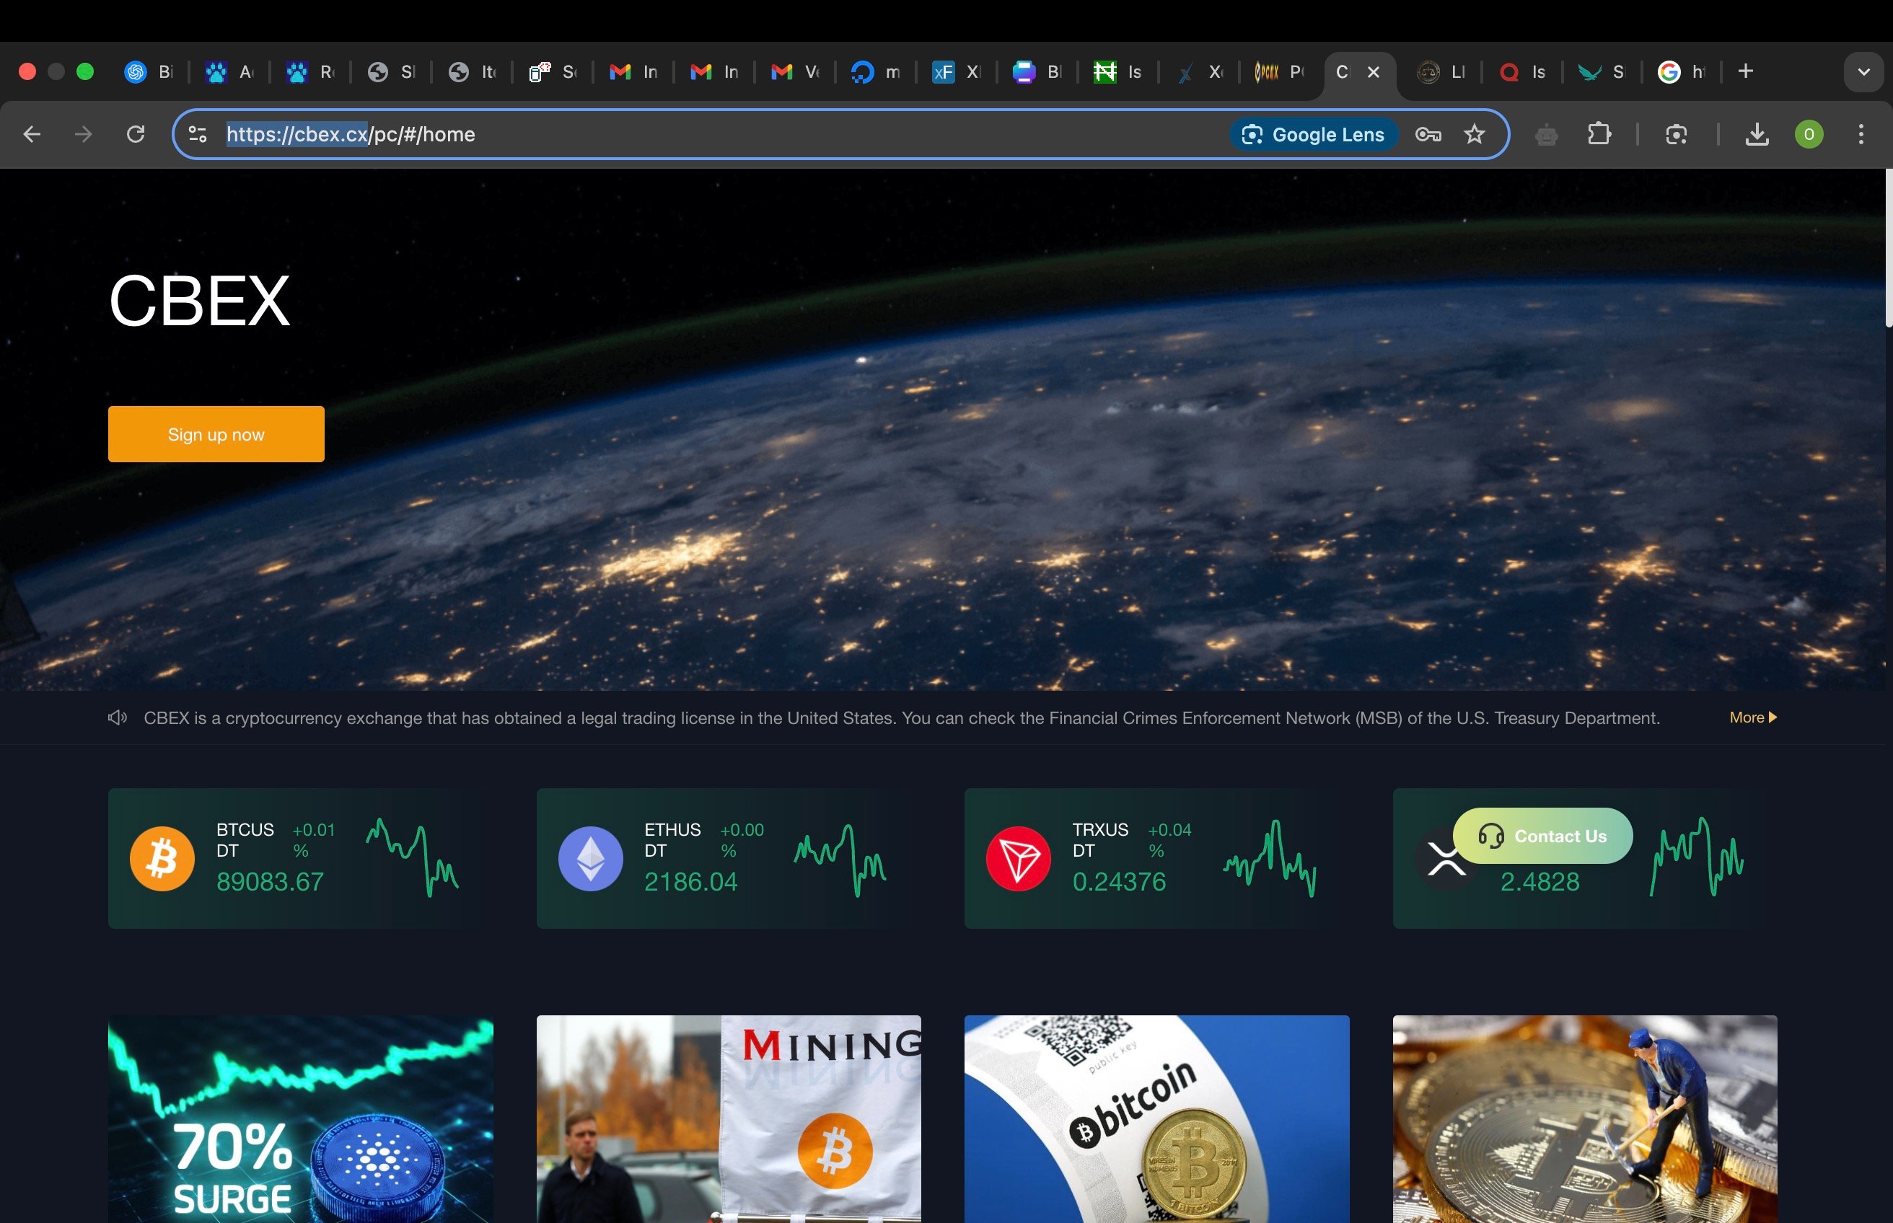Screen dimensions: 1893x1223
Task: Click the Bitcoin BTCUSDT ticker icon
Action: 162,859
